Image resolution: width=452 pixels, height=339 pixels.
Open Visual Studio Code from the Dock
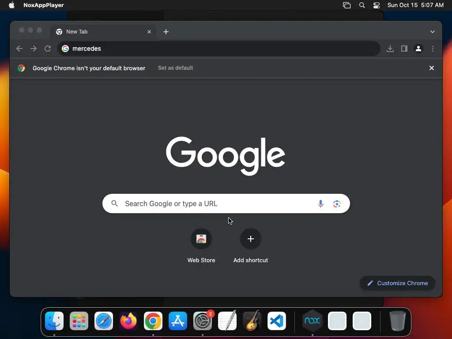[277, 321]
